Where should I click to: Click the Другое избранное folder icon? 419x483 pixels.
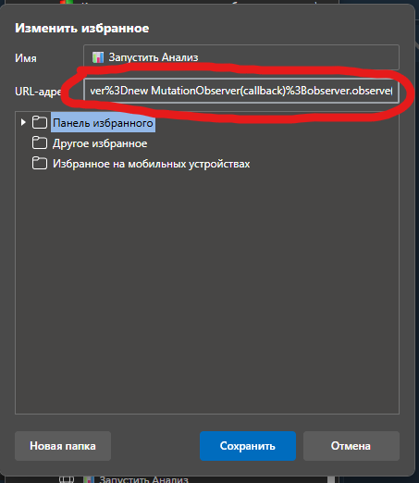(40, 143)
